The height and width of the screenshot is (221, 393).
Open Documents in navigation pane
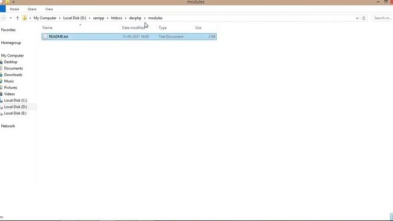pyautogui.click(x=14, y=68)
